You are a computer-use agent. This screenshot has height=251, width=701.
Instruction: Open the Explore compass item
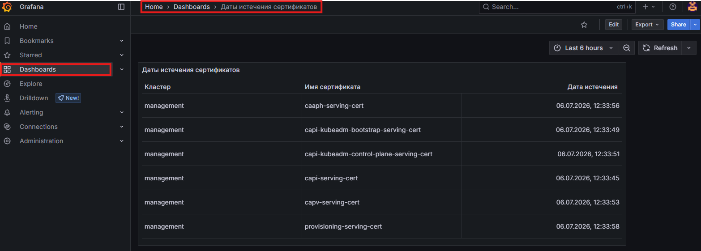click(30, 84)
